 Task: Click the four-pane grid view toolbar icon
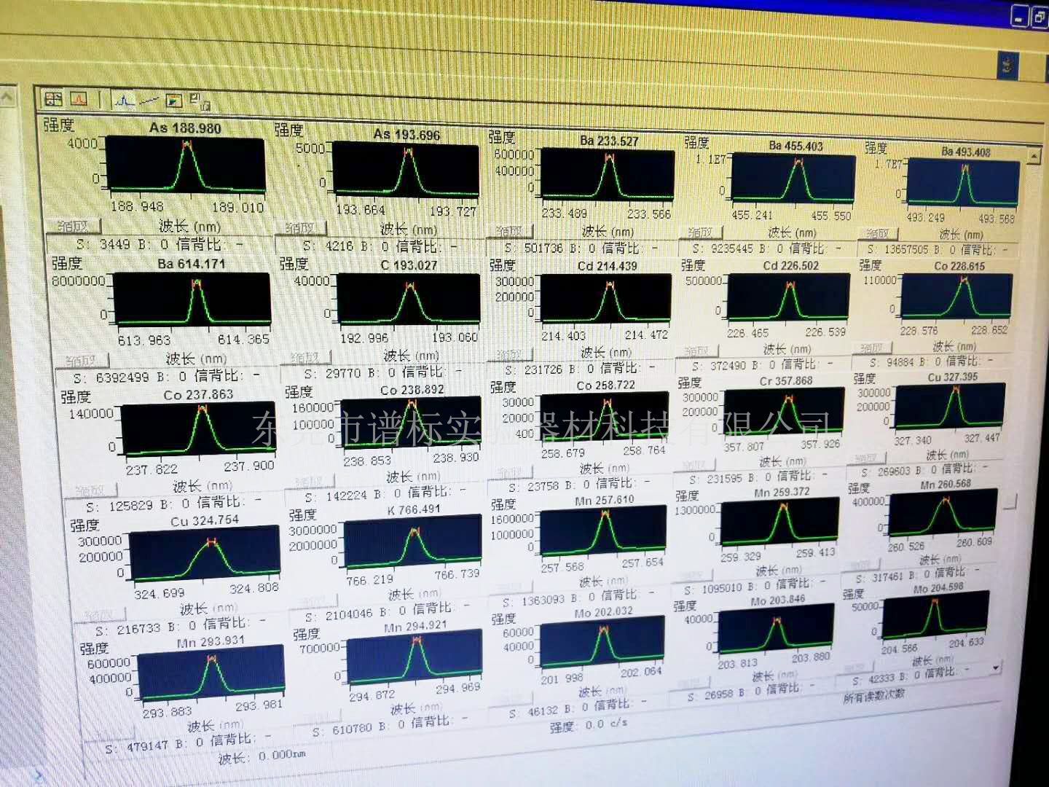click(x=53, y=98)
